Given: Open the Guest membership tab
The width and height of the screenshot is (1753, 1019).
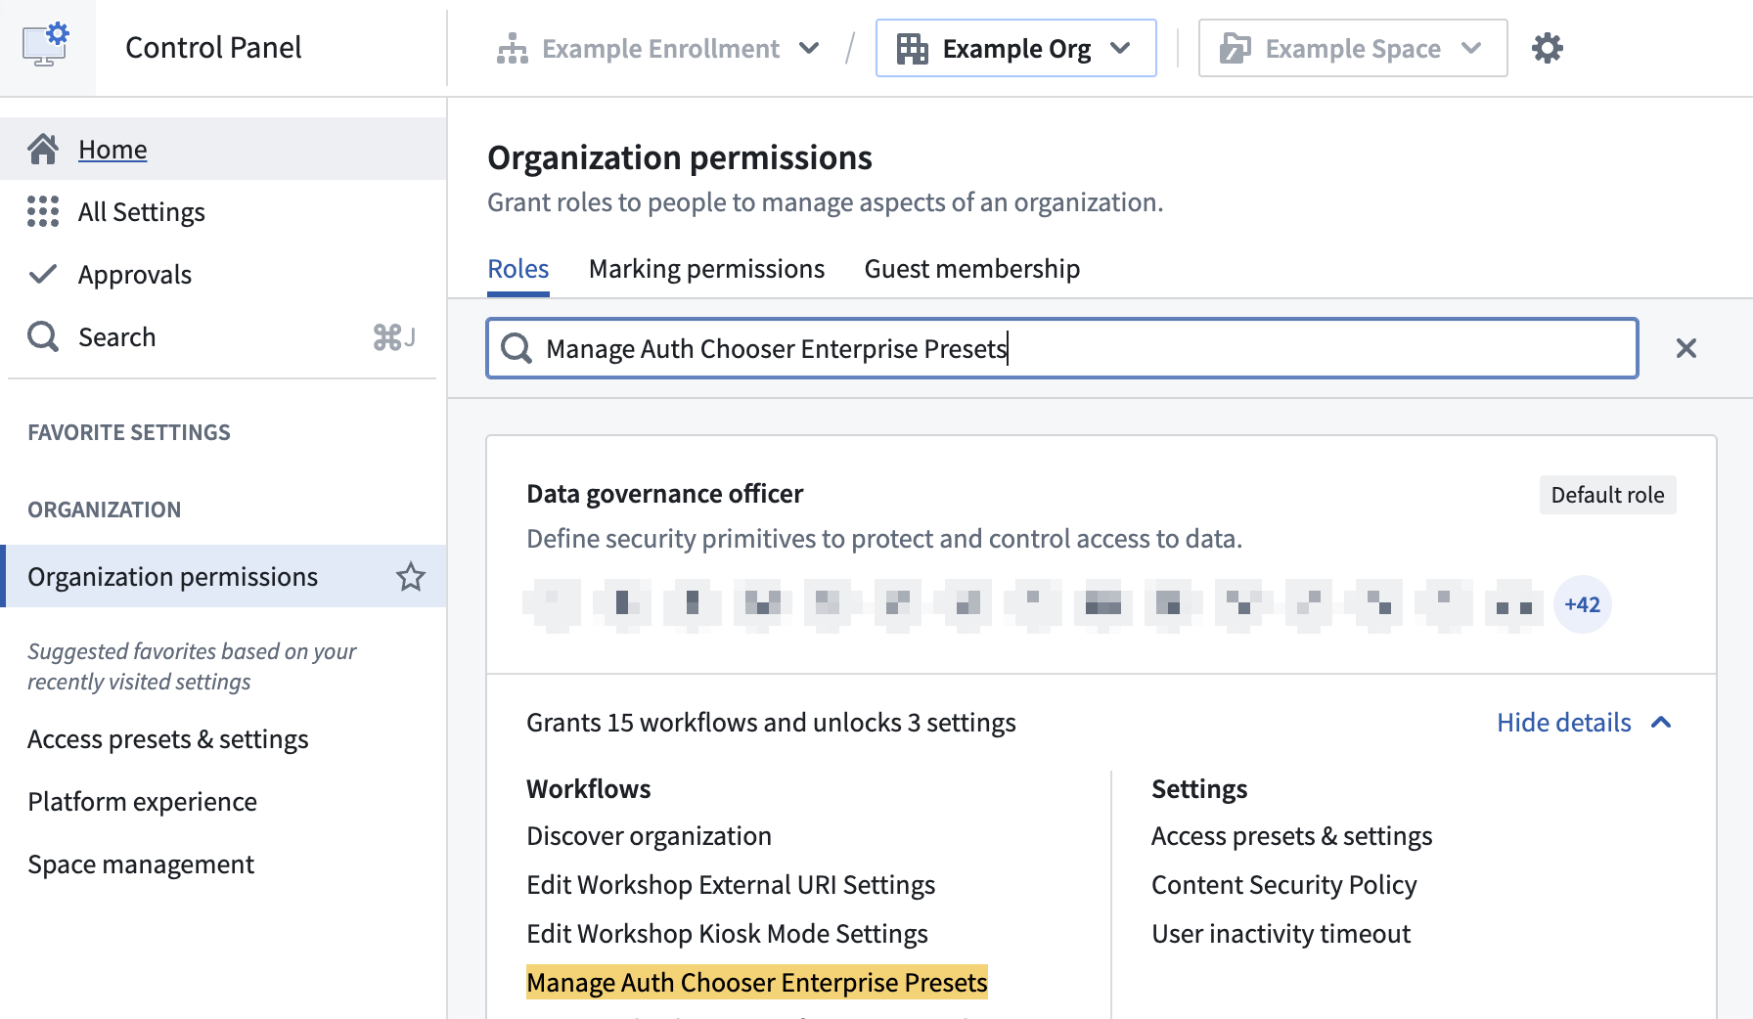Looking at the screenshot, I should (x=971, y=268).
